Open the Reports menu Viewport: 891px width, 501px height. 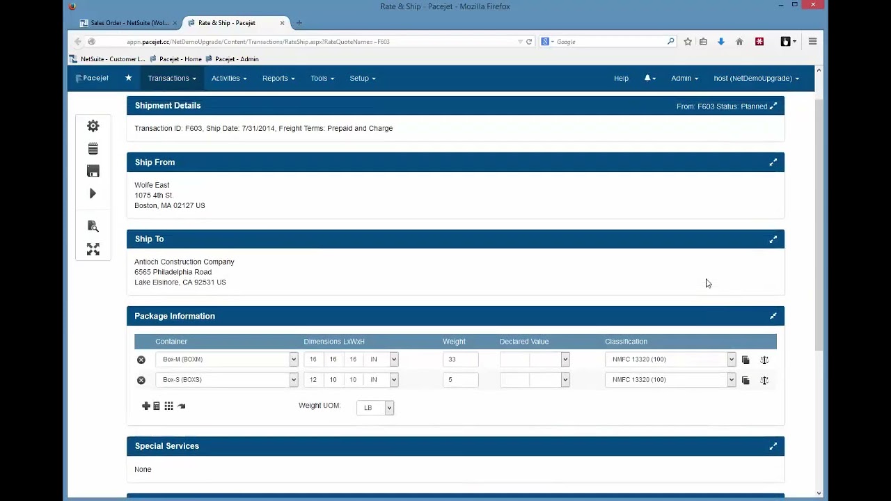278,78
